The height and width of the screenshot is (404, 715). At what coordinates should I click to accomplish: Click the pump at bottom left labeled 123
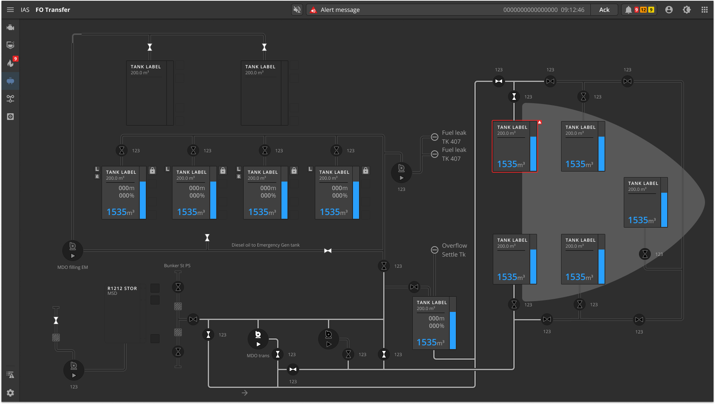74,370
